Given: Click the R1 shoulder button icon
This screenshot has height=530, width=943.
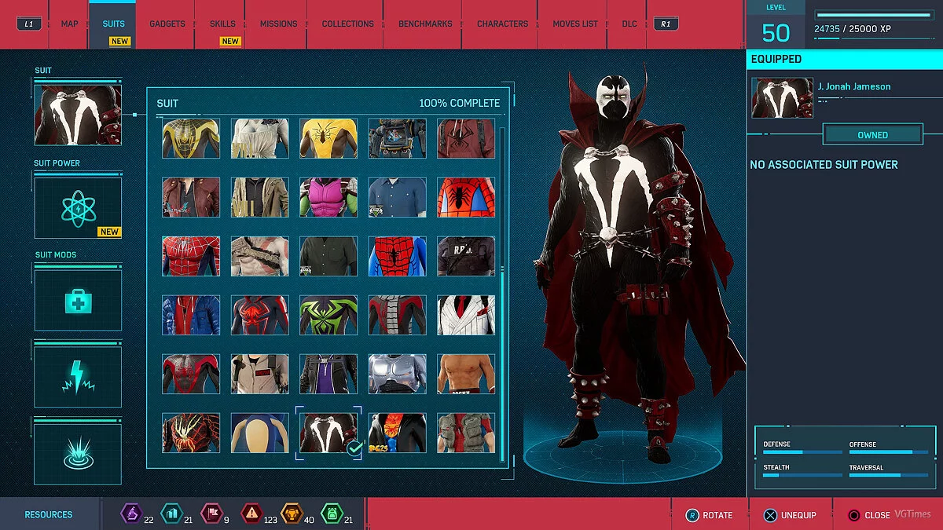Looking at the screenshot, I should [x=666, y=24].
